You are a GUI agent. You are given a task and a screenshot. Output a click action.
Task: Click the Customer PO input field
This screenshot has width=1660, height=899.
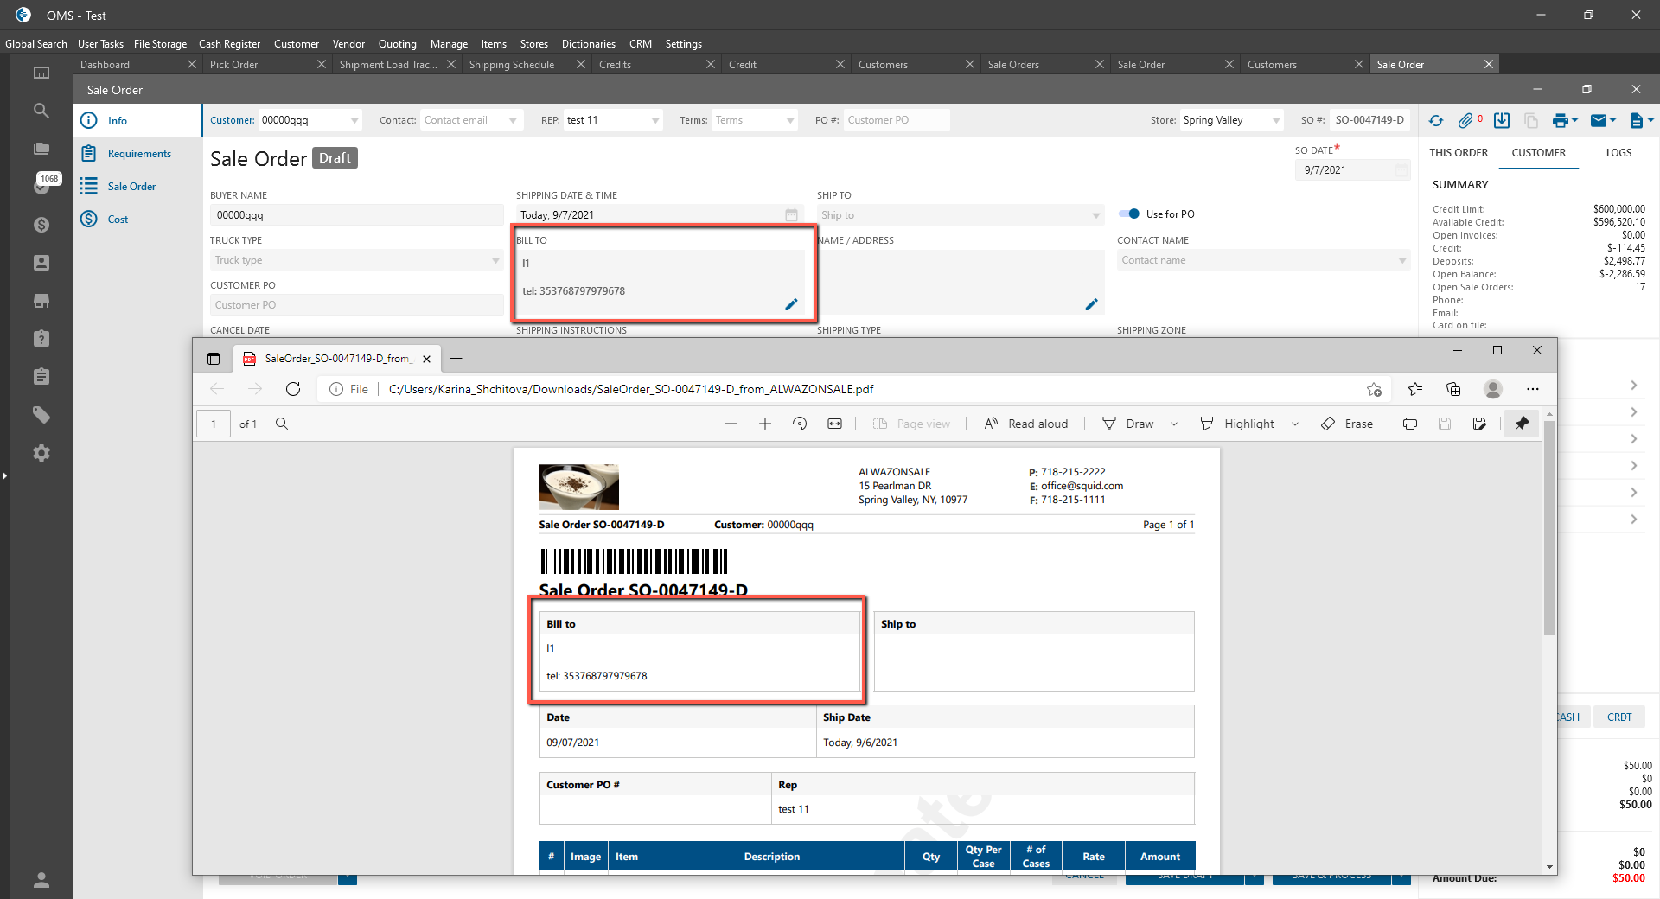tap(356, 305)
